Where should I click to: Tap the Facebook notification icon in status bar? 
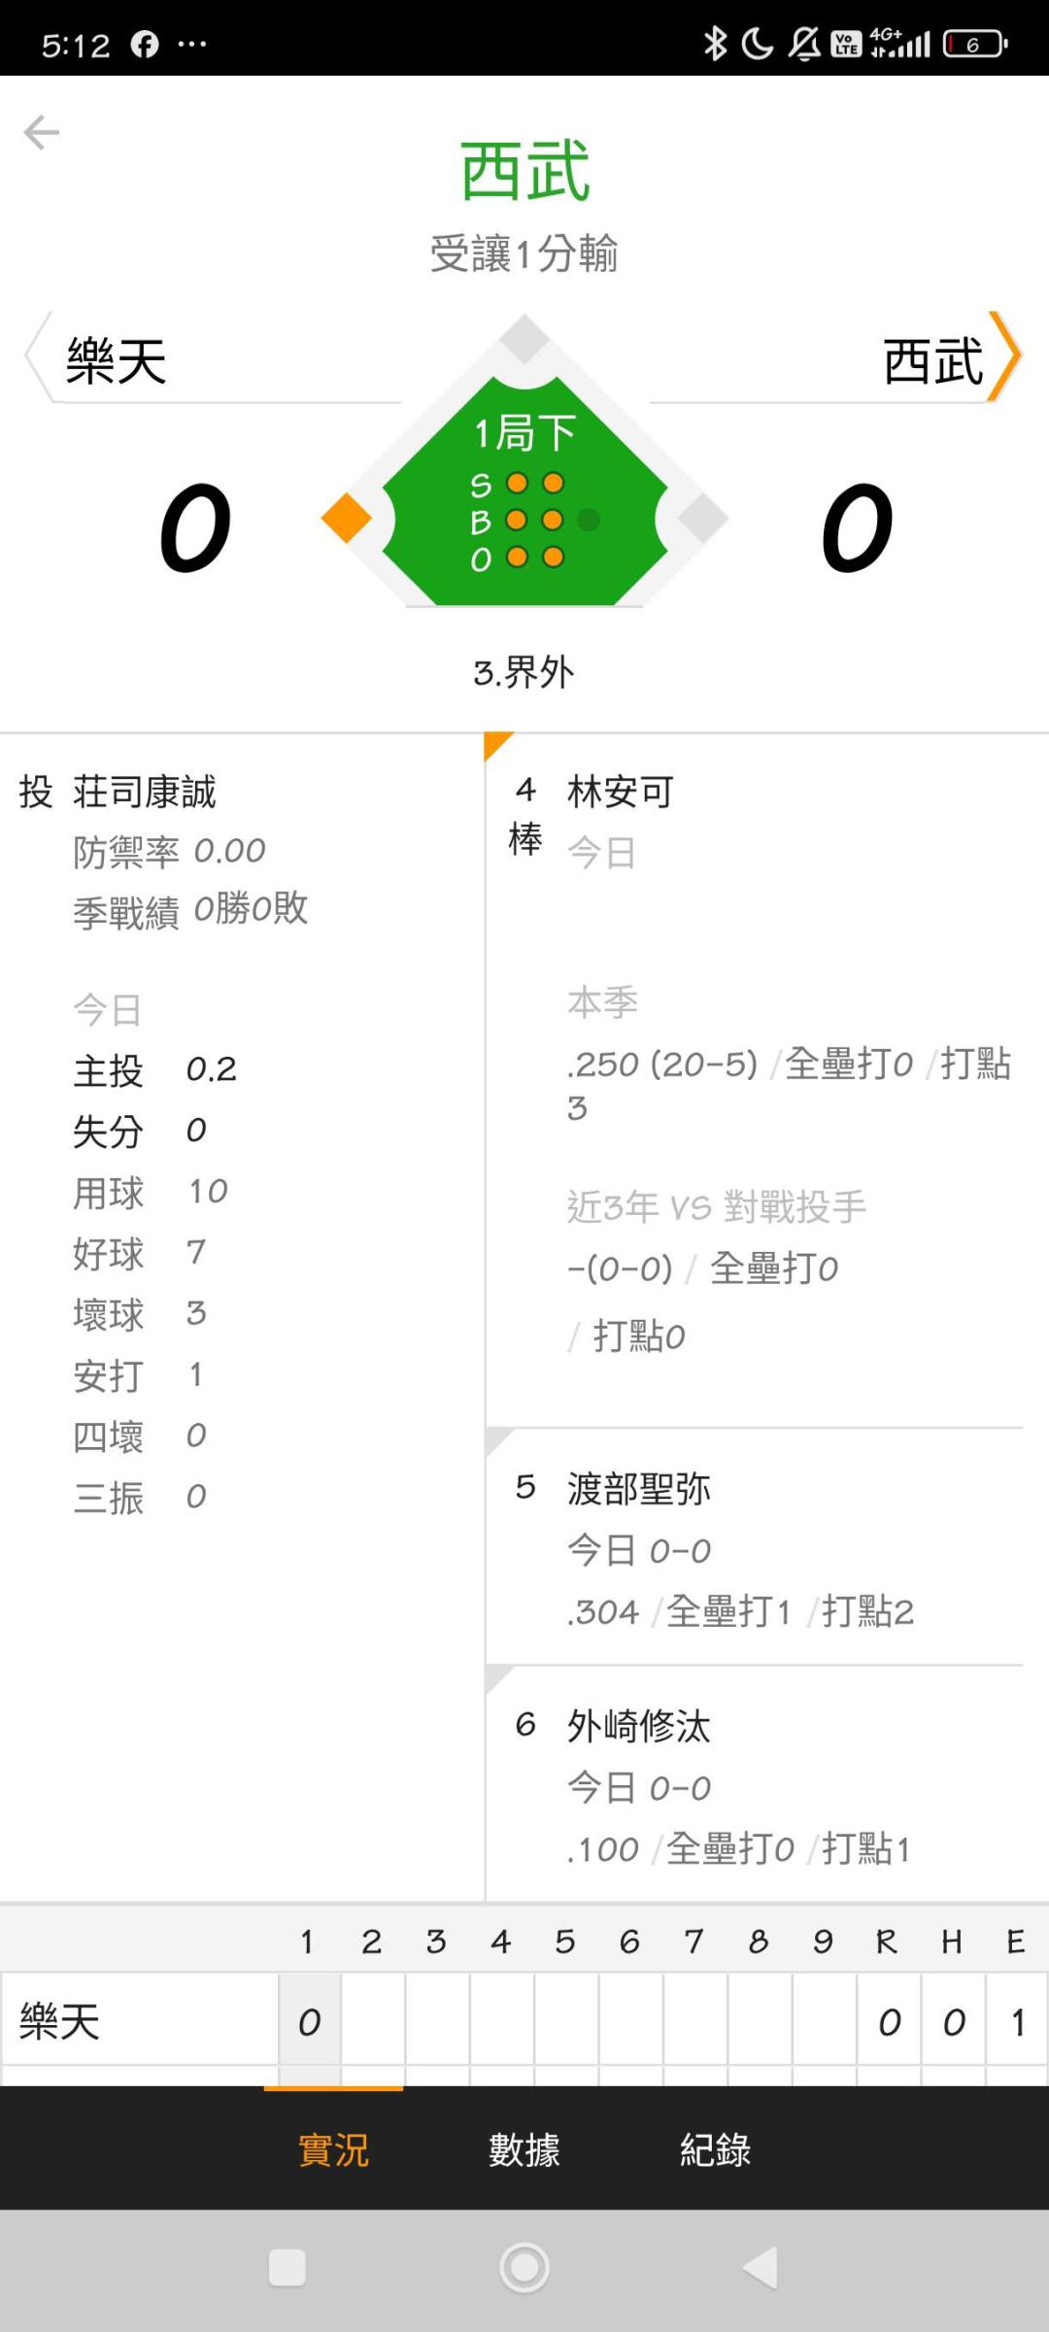[x=145, y=45]
